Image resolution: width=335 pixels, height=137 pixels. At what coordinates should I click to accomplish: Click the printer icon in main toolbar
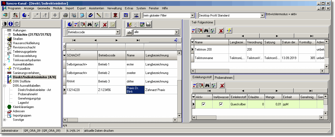pyautogui.click(x=65, y=15)
